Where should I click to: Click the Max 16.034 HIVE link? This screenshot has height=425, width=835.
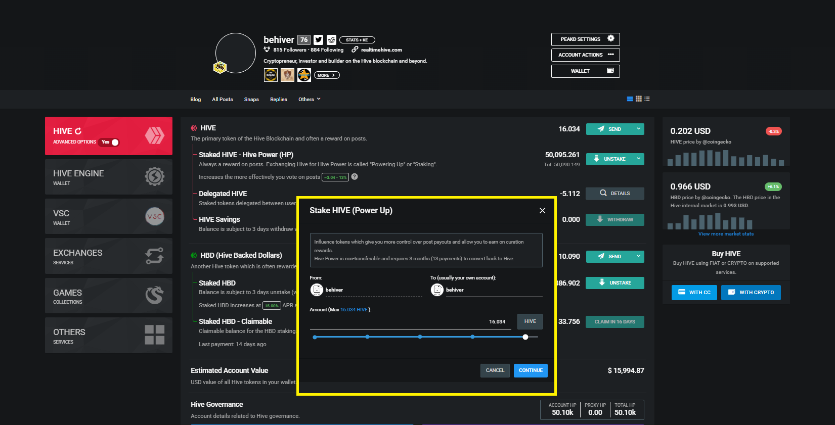click(x=354, y=309)
